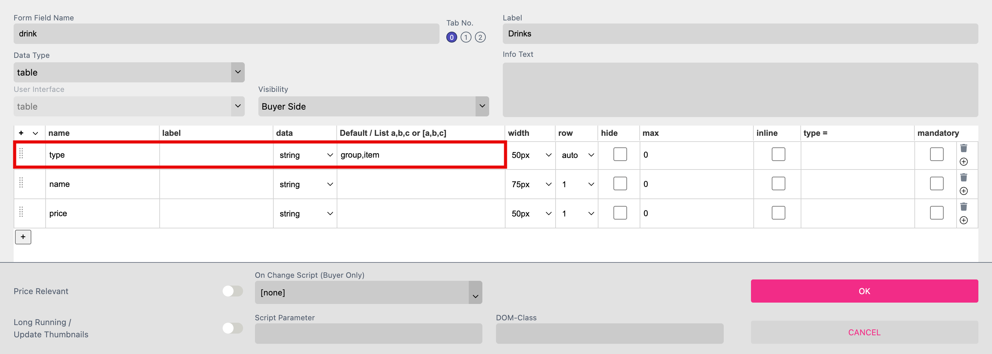Check the inline box for the 'type' row

pyautogui.click(x=778, y=155)
